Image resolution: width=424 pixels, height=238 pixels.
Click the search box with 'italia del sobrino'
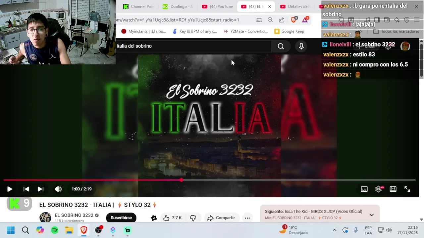click(x=194, y=46)
